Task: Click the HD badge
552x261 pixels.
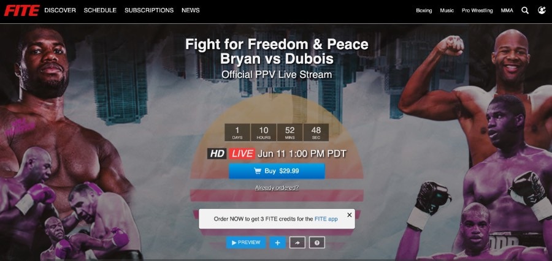Action: 217,153
